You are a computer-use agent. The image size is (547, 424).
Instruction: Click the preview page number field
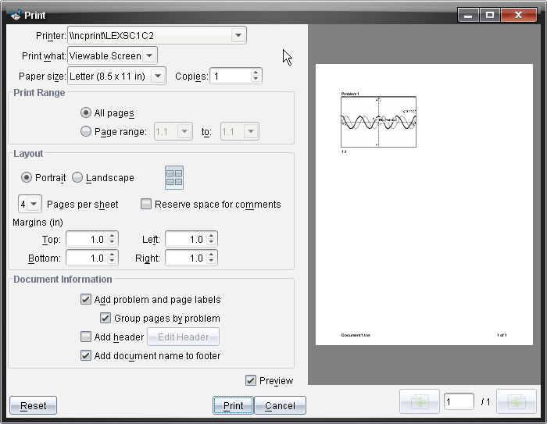tap(459, 401)
